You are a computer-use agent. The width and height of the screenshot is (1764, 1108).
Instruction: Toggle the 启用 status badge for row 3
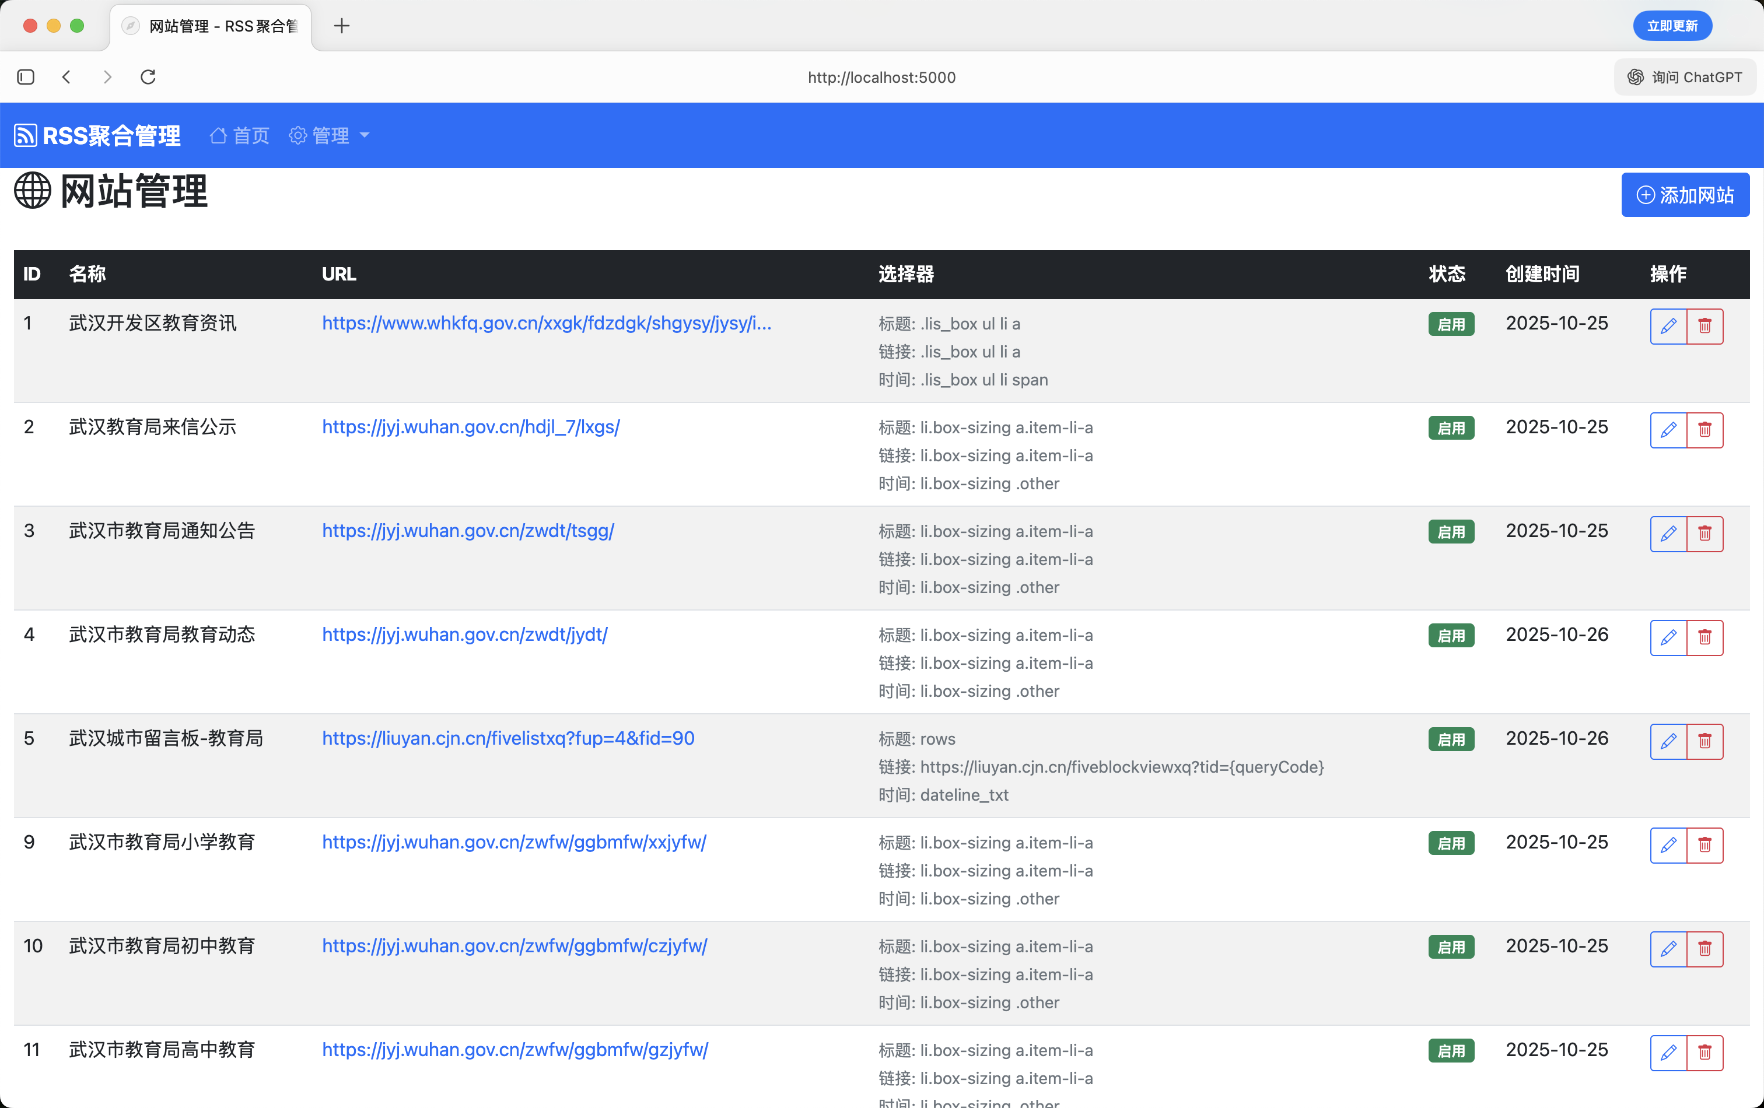tap(1451, 532)
